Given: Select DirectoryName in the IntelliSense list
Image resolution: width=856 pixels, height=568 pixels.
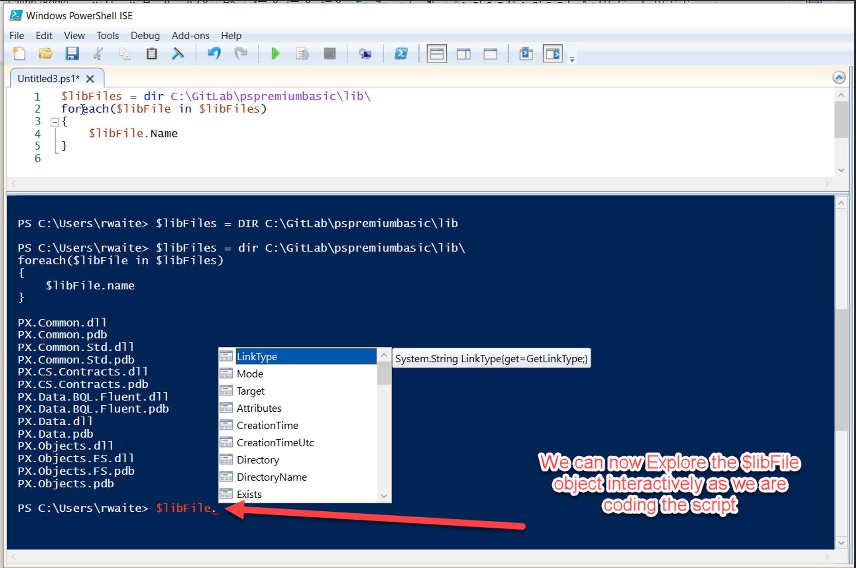Looking at the screenshot, I should pyautogui.click(x=298, y=477).
